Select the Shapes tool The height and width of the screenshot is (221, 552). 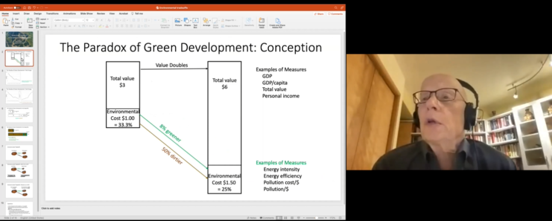(x=187, y=21)
